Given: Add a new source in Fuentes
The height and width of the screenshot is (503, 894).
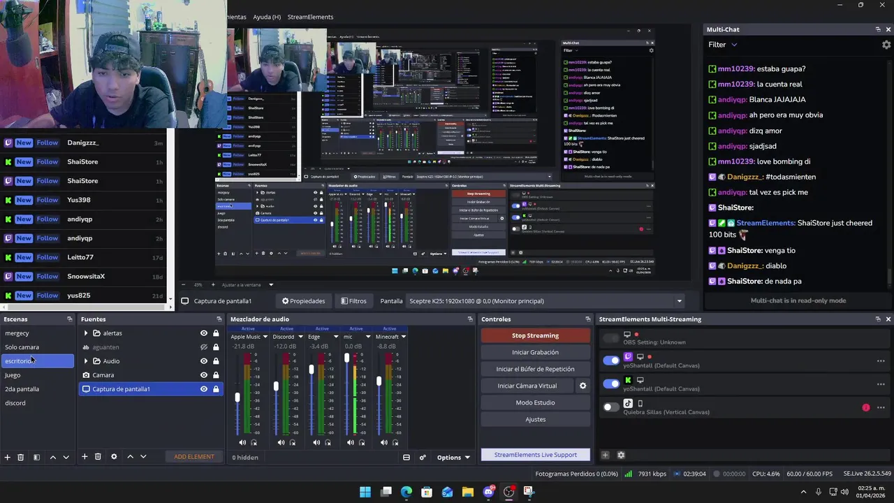Looking at the screenshot, I should point(85,457).
